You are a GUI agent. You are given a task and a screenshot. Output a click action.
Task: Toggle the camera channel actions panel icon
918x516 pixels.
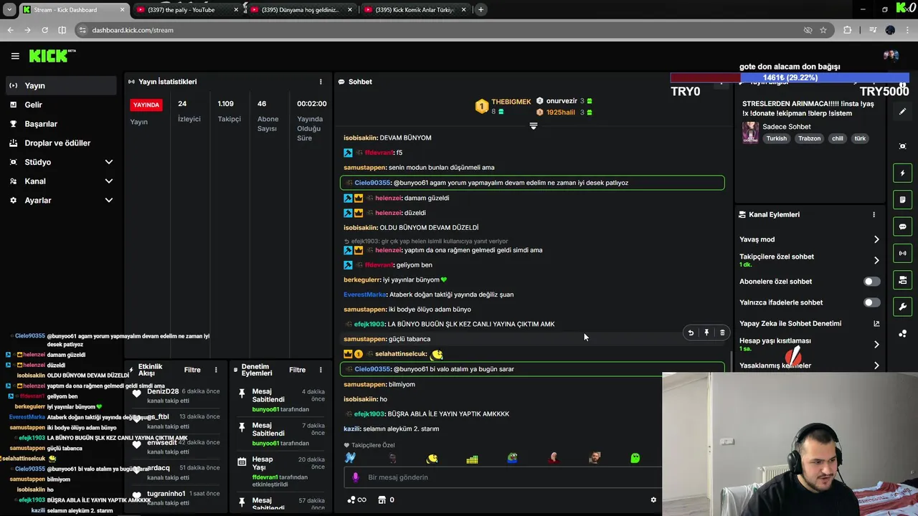pyautogui.click(x=902, y=279)
